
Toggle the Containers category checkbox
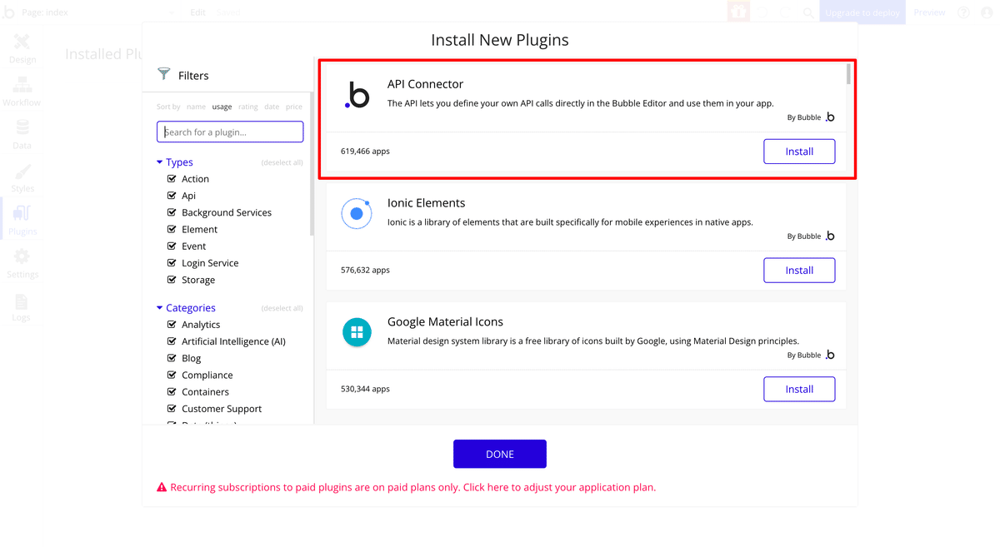click(x=172, y=391)
